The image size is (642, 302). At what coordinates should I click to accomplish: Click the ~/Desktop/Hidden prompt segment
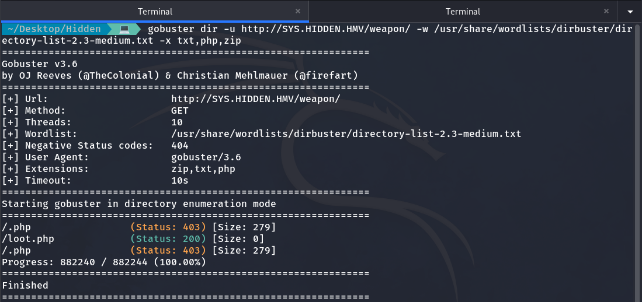54,29
